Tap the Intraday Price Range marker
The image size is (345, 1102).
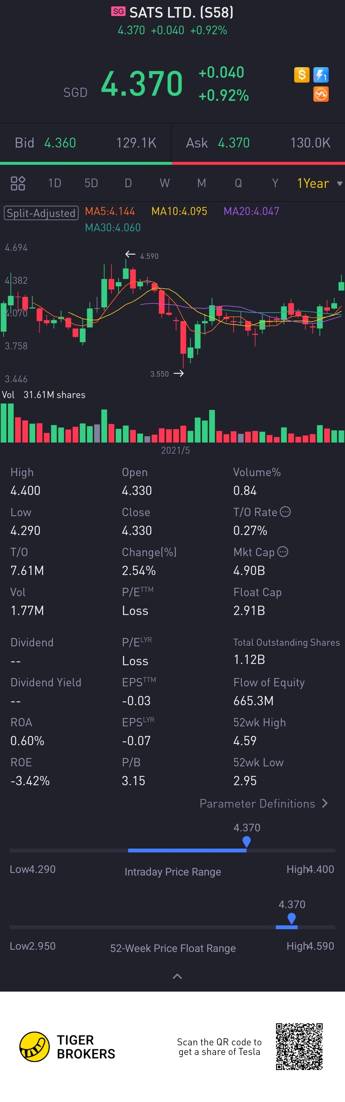(x=246, y=842)
